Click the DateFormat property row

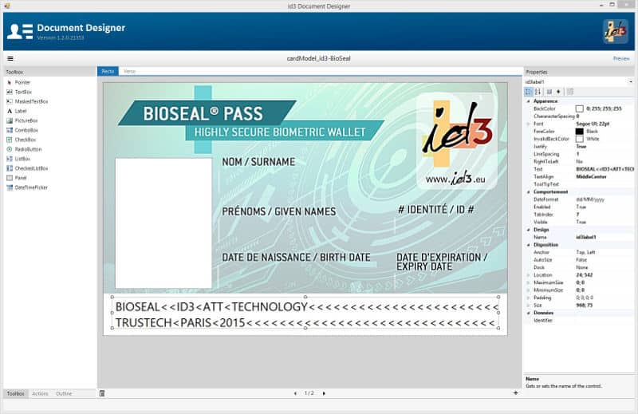(580, 199)
